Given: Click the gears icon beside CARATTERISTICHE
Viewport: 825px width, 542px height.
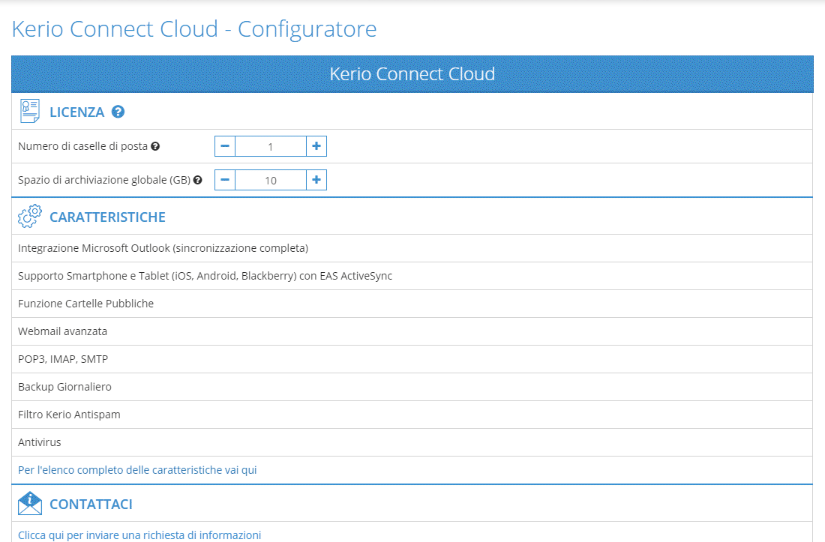Looking at the screenshot, I should pos(29,216).
